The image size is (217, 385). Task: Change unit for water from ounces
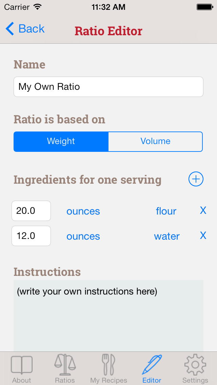point(83,236)
